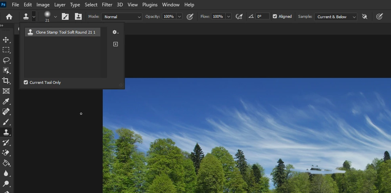Viewport: 391px width, 193px height.
Task: Open the Select menu
Action: coord(91,4)
